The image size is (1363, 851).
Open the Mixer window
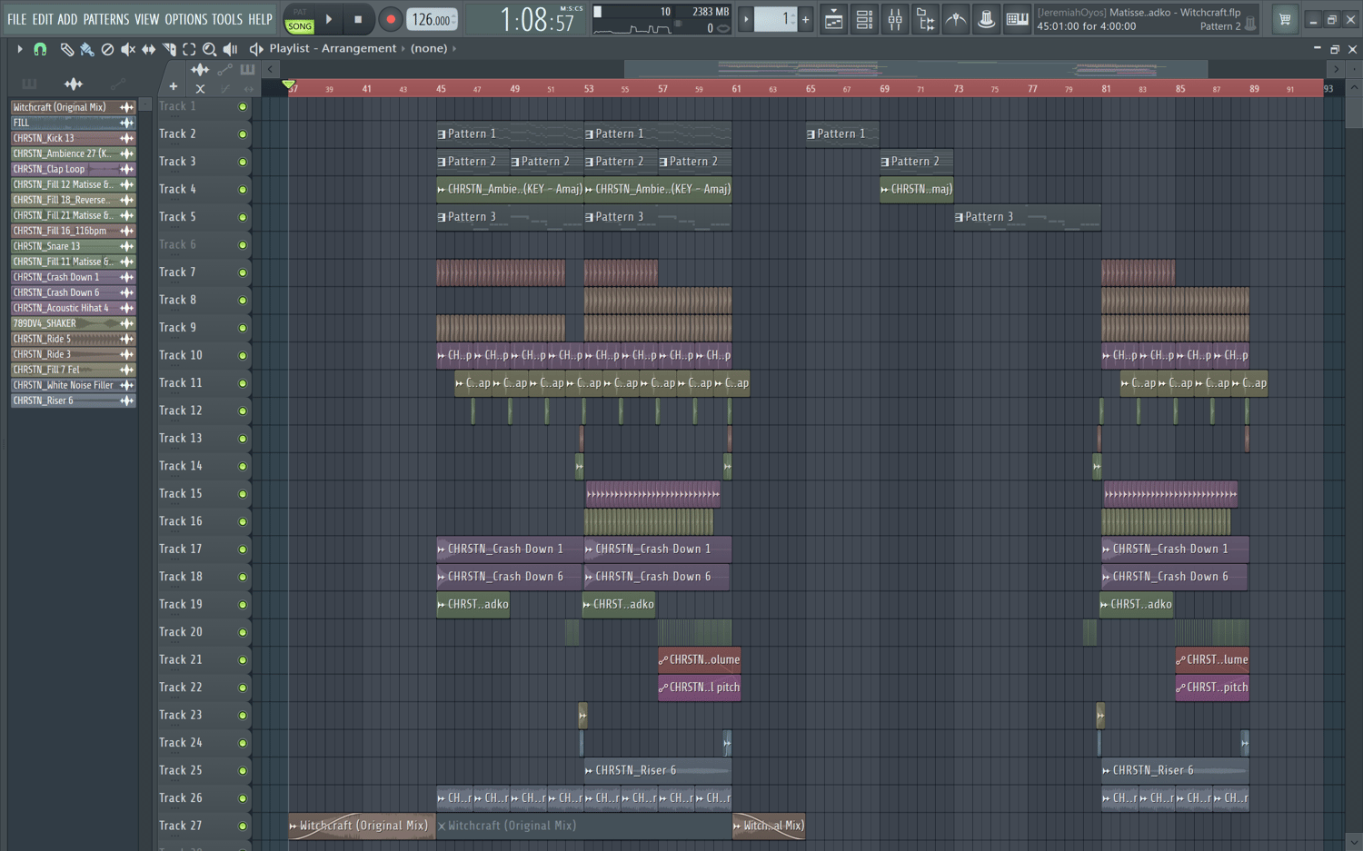point(895,19)
